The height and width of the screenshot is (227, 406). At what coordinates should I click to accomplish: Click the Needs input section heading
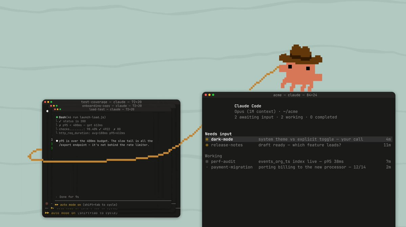218,134
